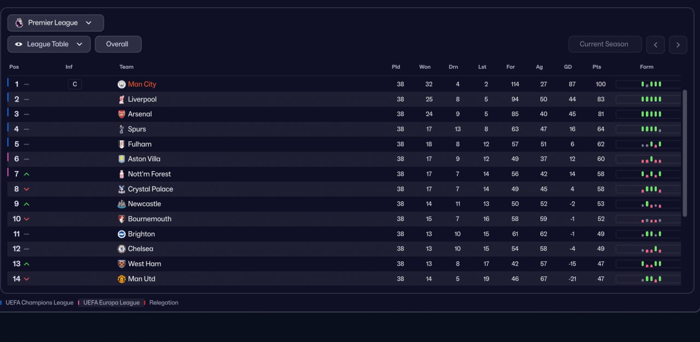The image size is (700, 342).
Task: Click the Arsenal club crest icon
Action: coord(121,114)
